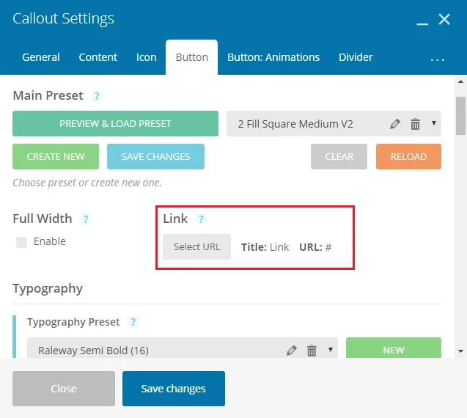Click the orange Reload button
This screenshot has height=418, width=467.
(408, 157)
